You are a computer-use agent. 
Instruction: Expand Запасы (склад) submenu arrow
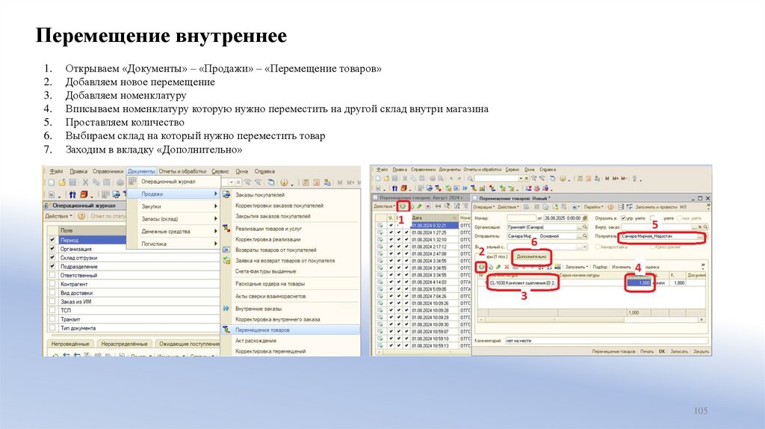[x=215, y=219]
